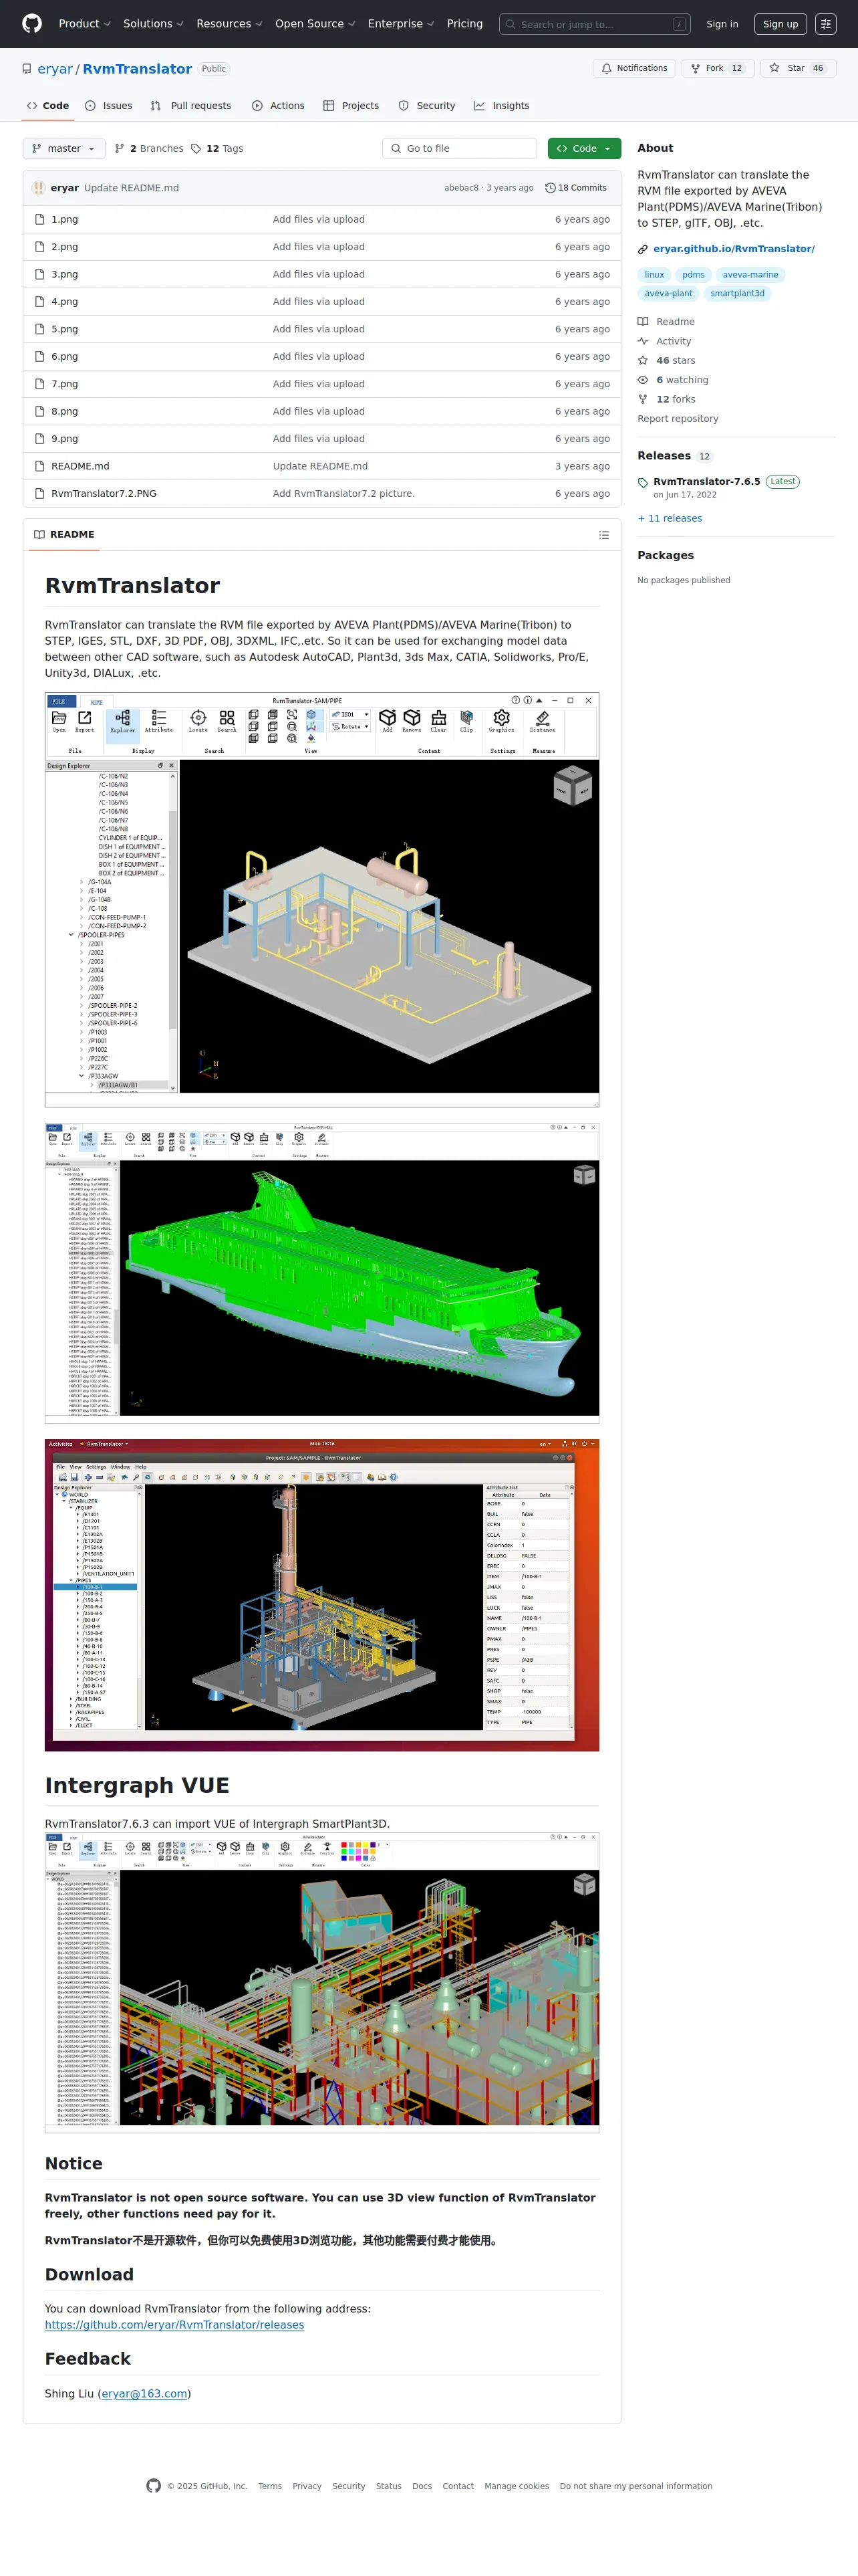Open commit hash abebac8
This screenshot has width=858, height=2576.
pos(462,188)
